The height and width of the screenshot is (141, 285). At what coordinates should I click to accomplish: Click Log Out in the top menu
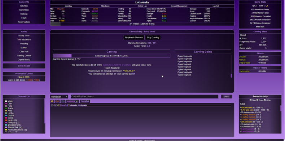coord(216,6)
